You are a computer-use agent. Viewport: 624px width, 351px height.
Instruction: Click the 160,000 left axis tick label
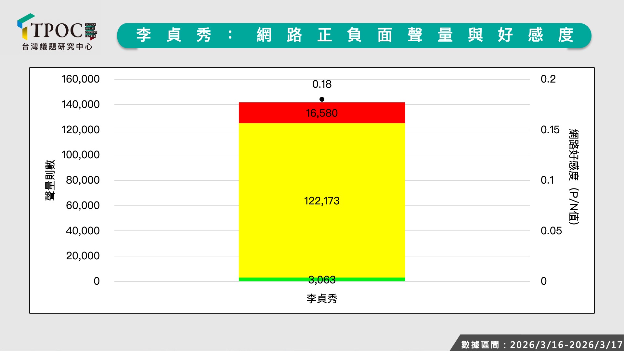tap(81, 79)
